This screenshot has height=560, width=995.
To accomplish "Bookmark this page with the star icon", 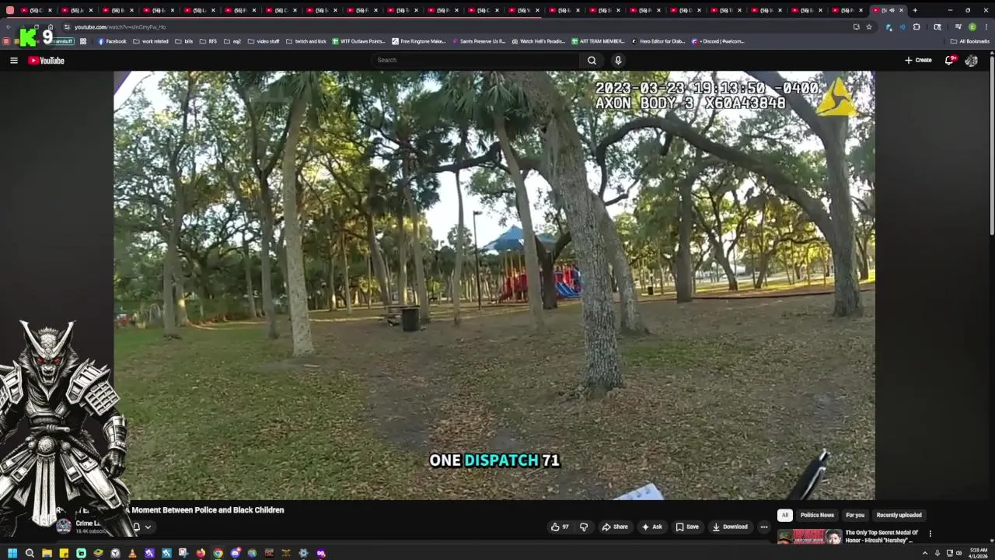I will 869,26.
